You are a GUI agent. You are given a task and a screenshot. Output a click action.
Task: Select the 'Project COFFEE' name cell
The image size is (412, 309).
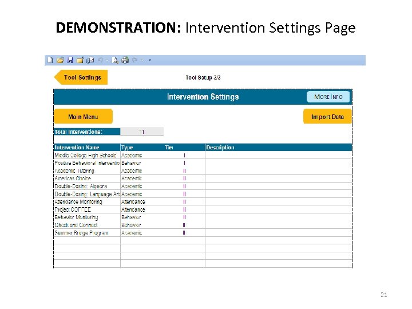click(87, 209)
